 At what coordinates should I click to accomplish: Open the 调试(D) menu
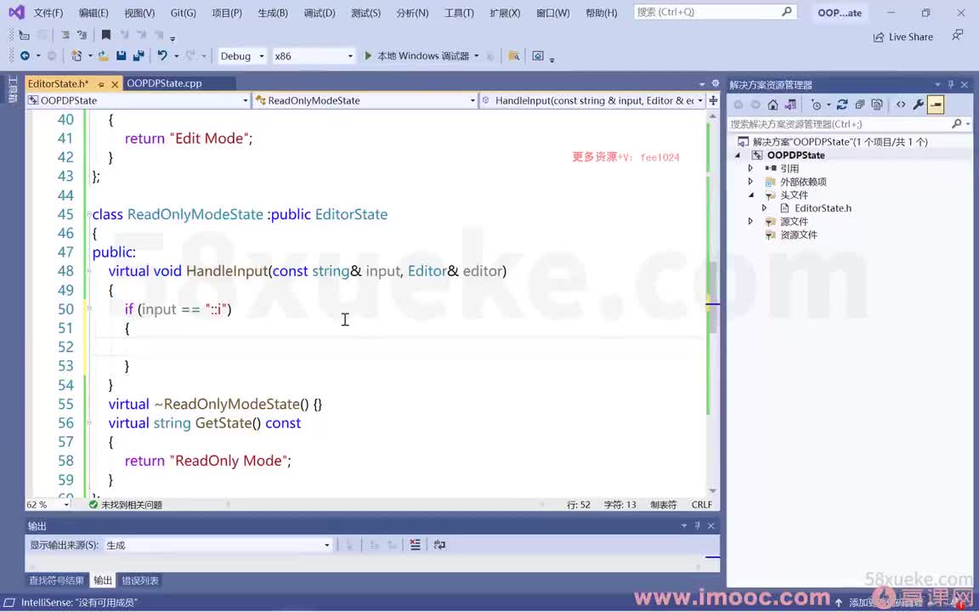pos(320,13)
